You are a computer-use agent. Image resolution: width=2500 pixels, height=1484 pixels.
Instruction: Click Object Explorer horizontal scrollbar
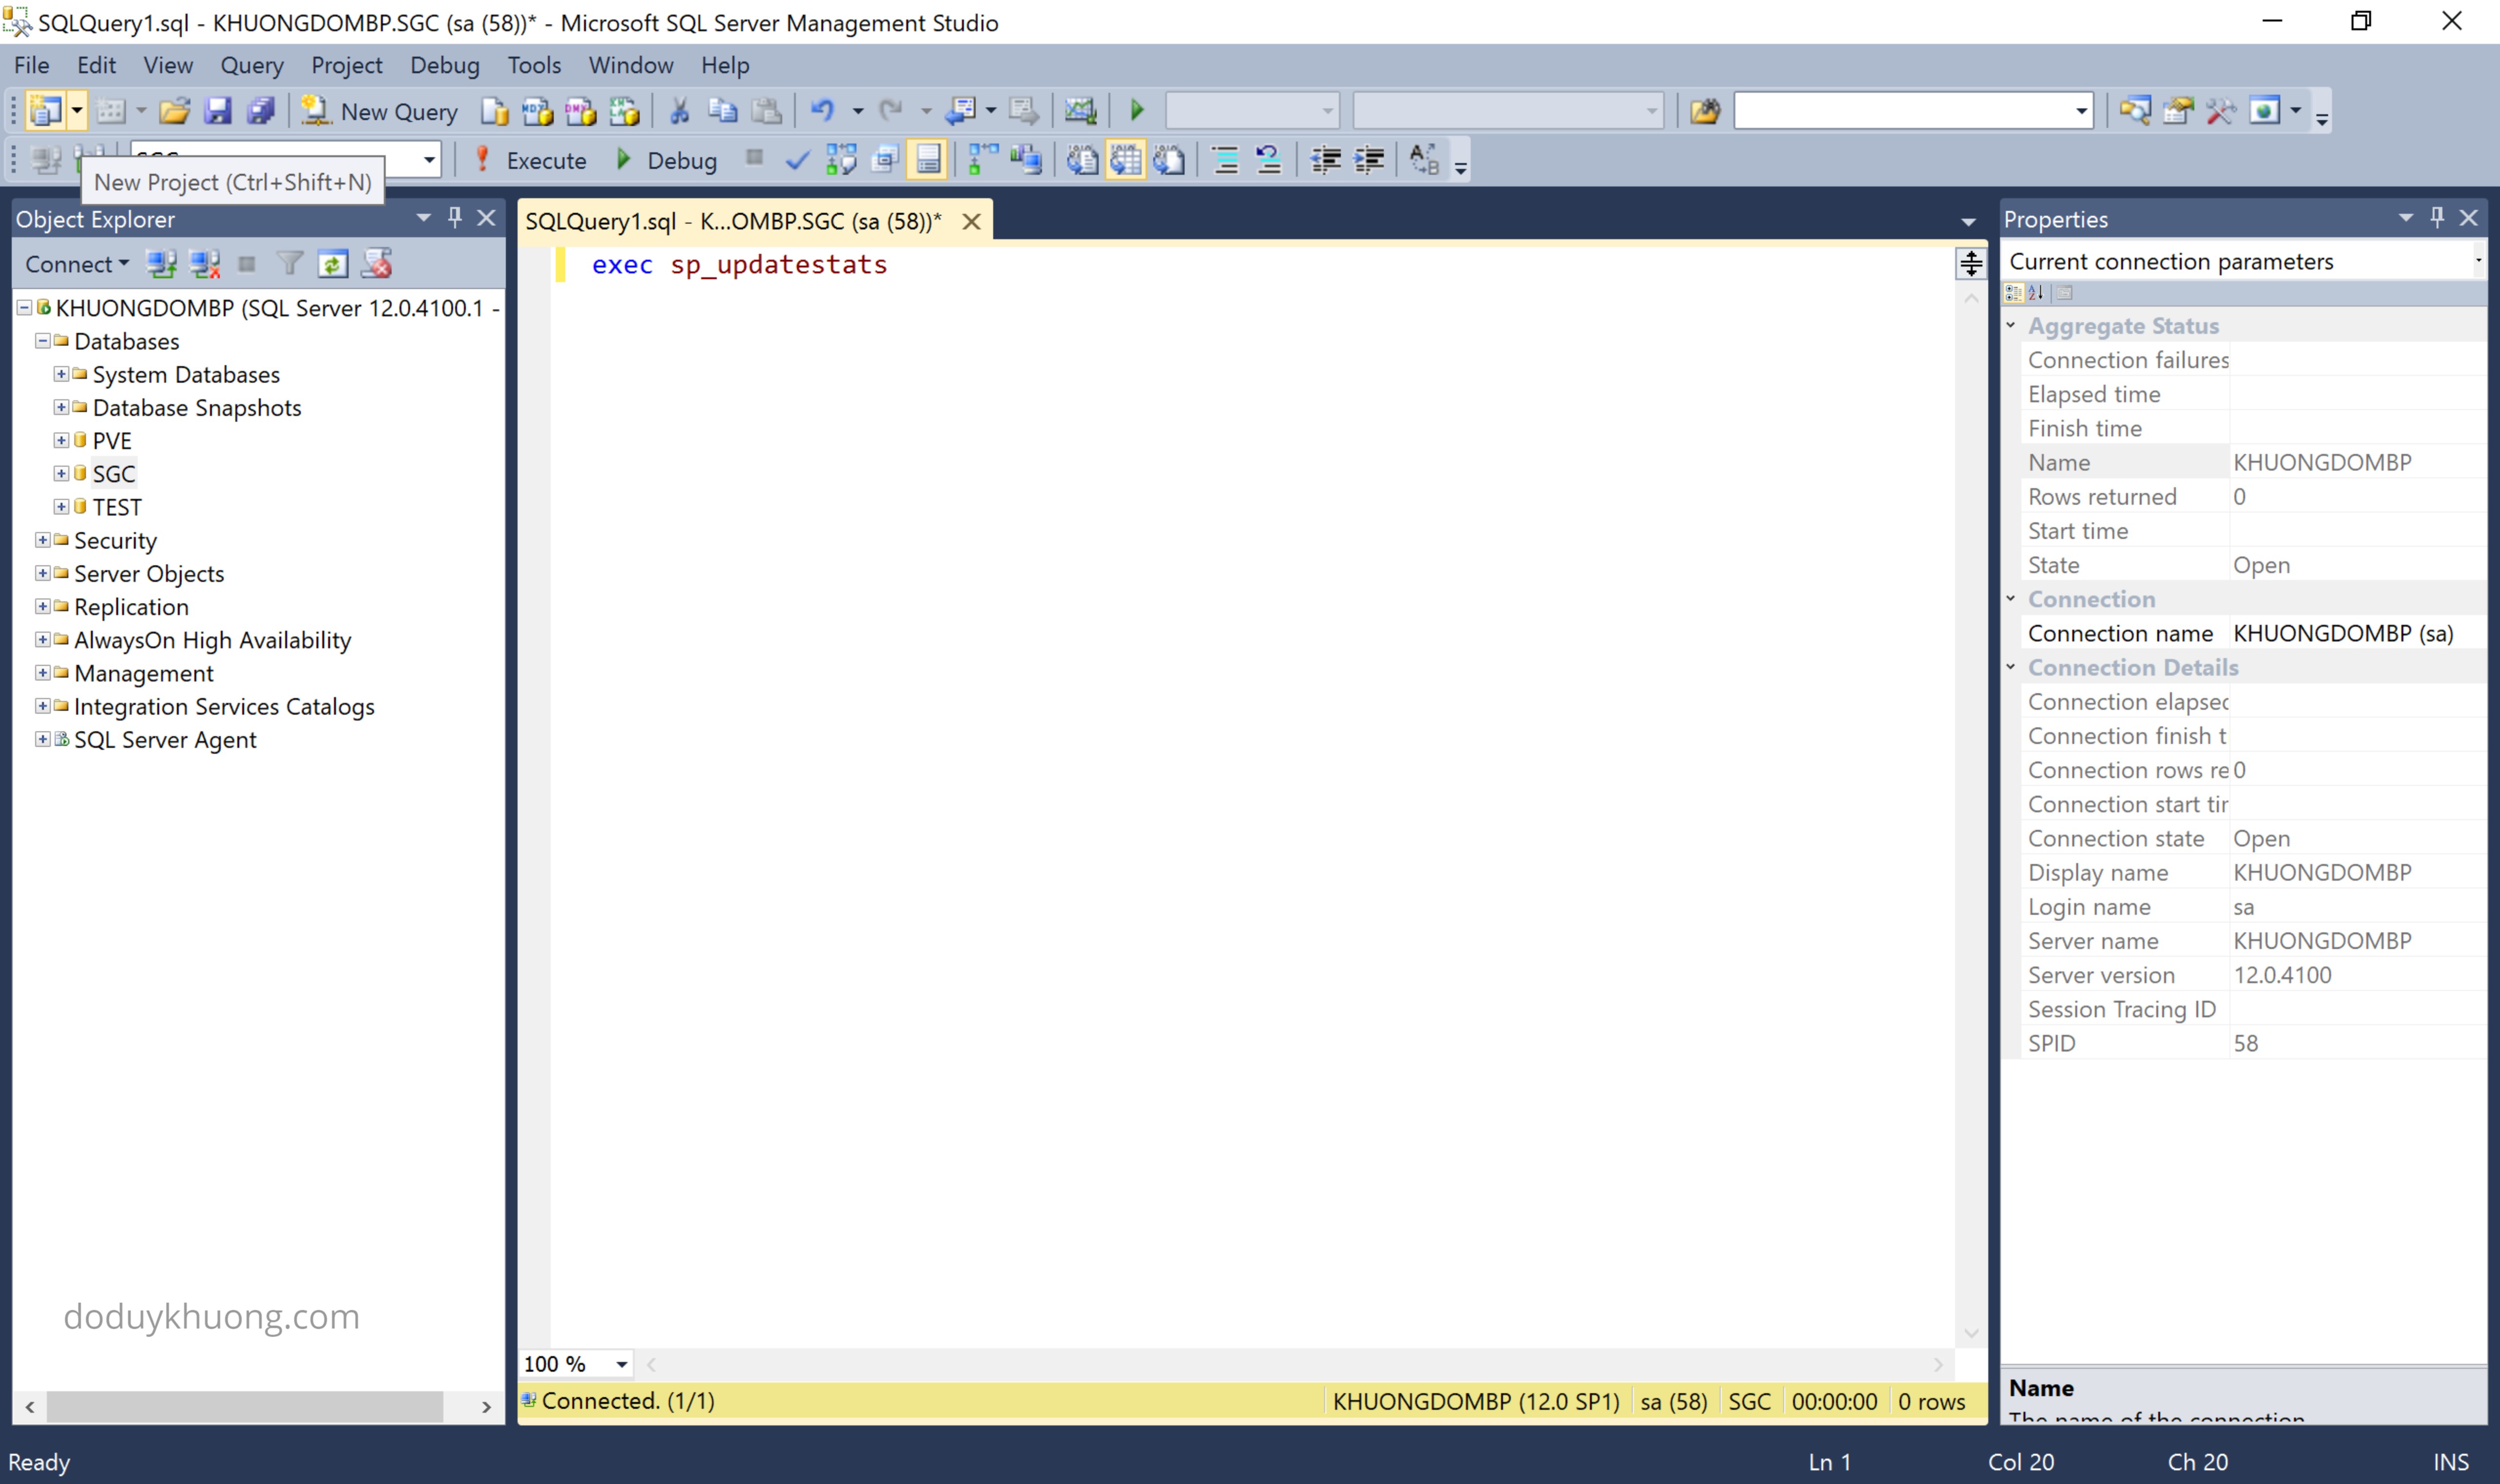[245, 1406]
